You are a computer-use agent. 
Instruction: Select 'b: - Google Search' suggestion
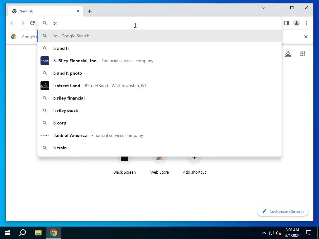[x=159, y=36]
